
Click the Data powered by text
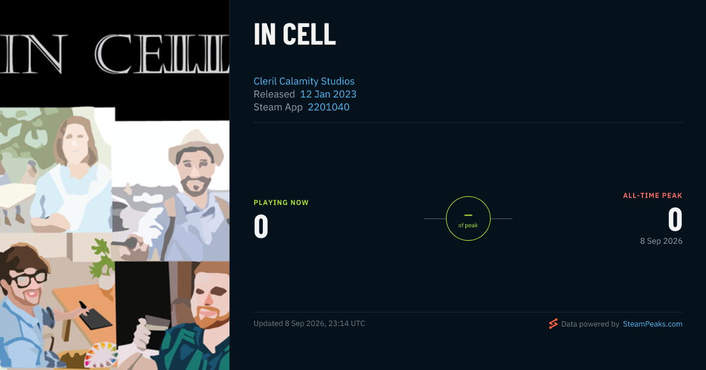pyautogui.click(x=590, y=324)
